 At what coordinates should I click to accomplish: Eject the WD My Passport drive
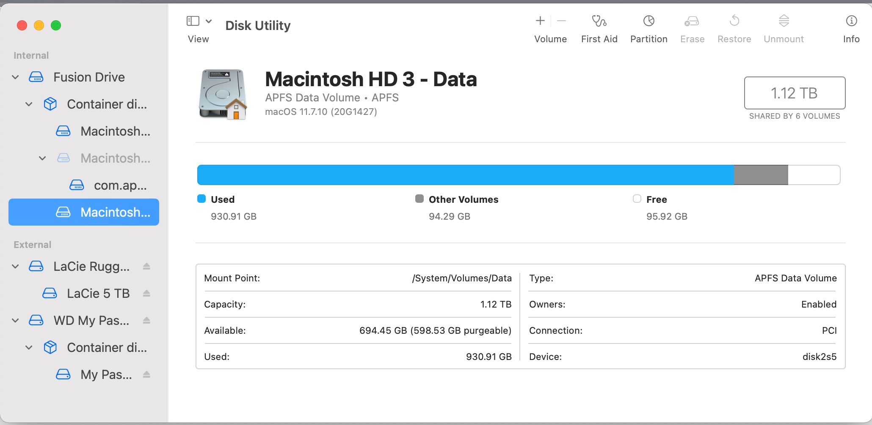(146, 321)
